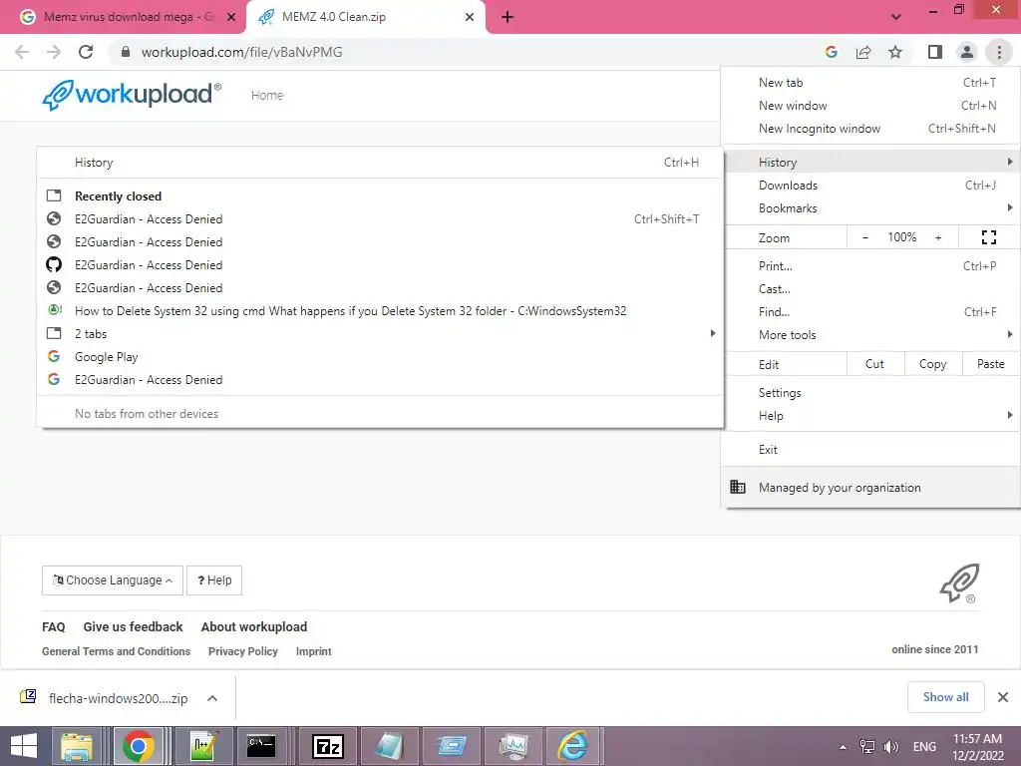Click Paste in the Edit row

[990, 364]
